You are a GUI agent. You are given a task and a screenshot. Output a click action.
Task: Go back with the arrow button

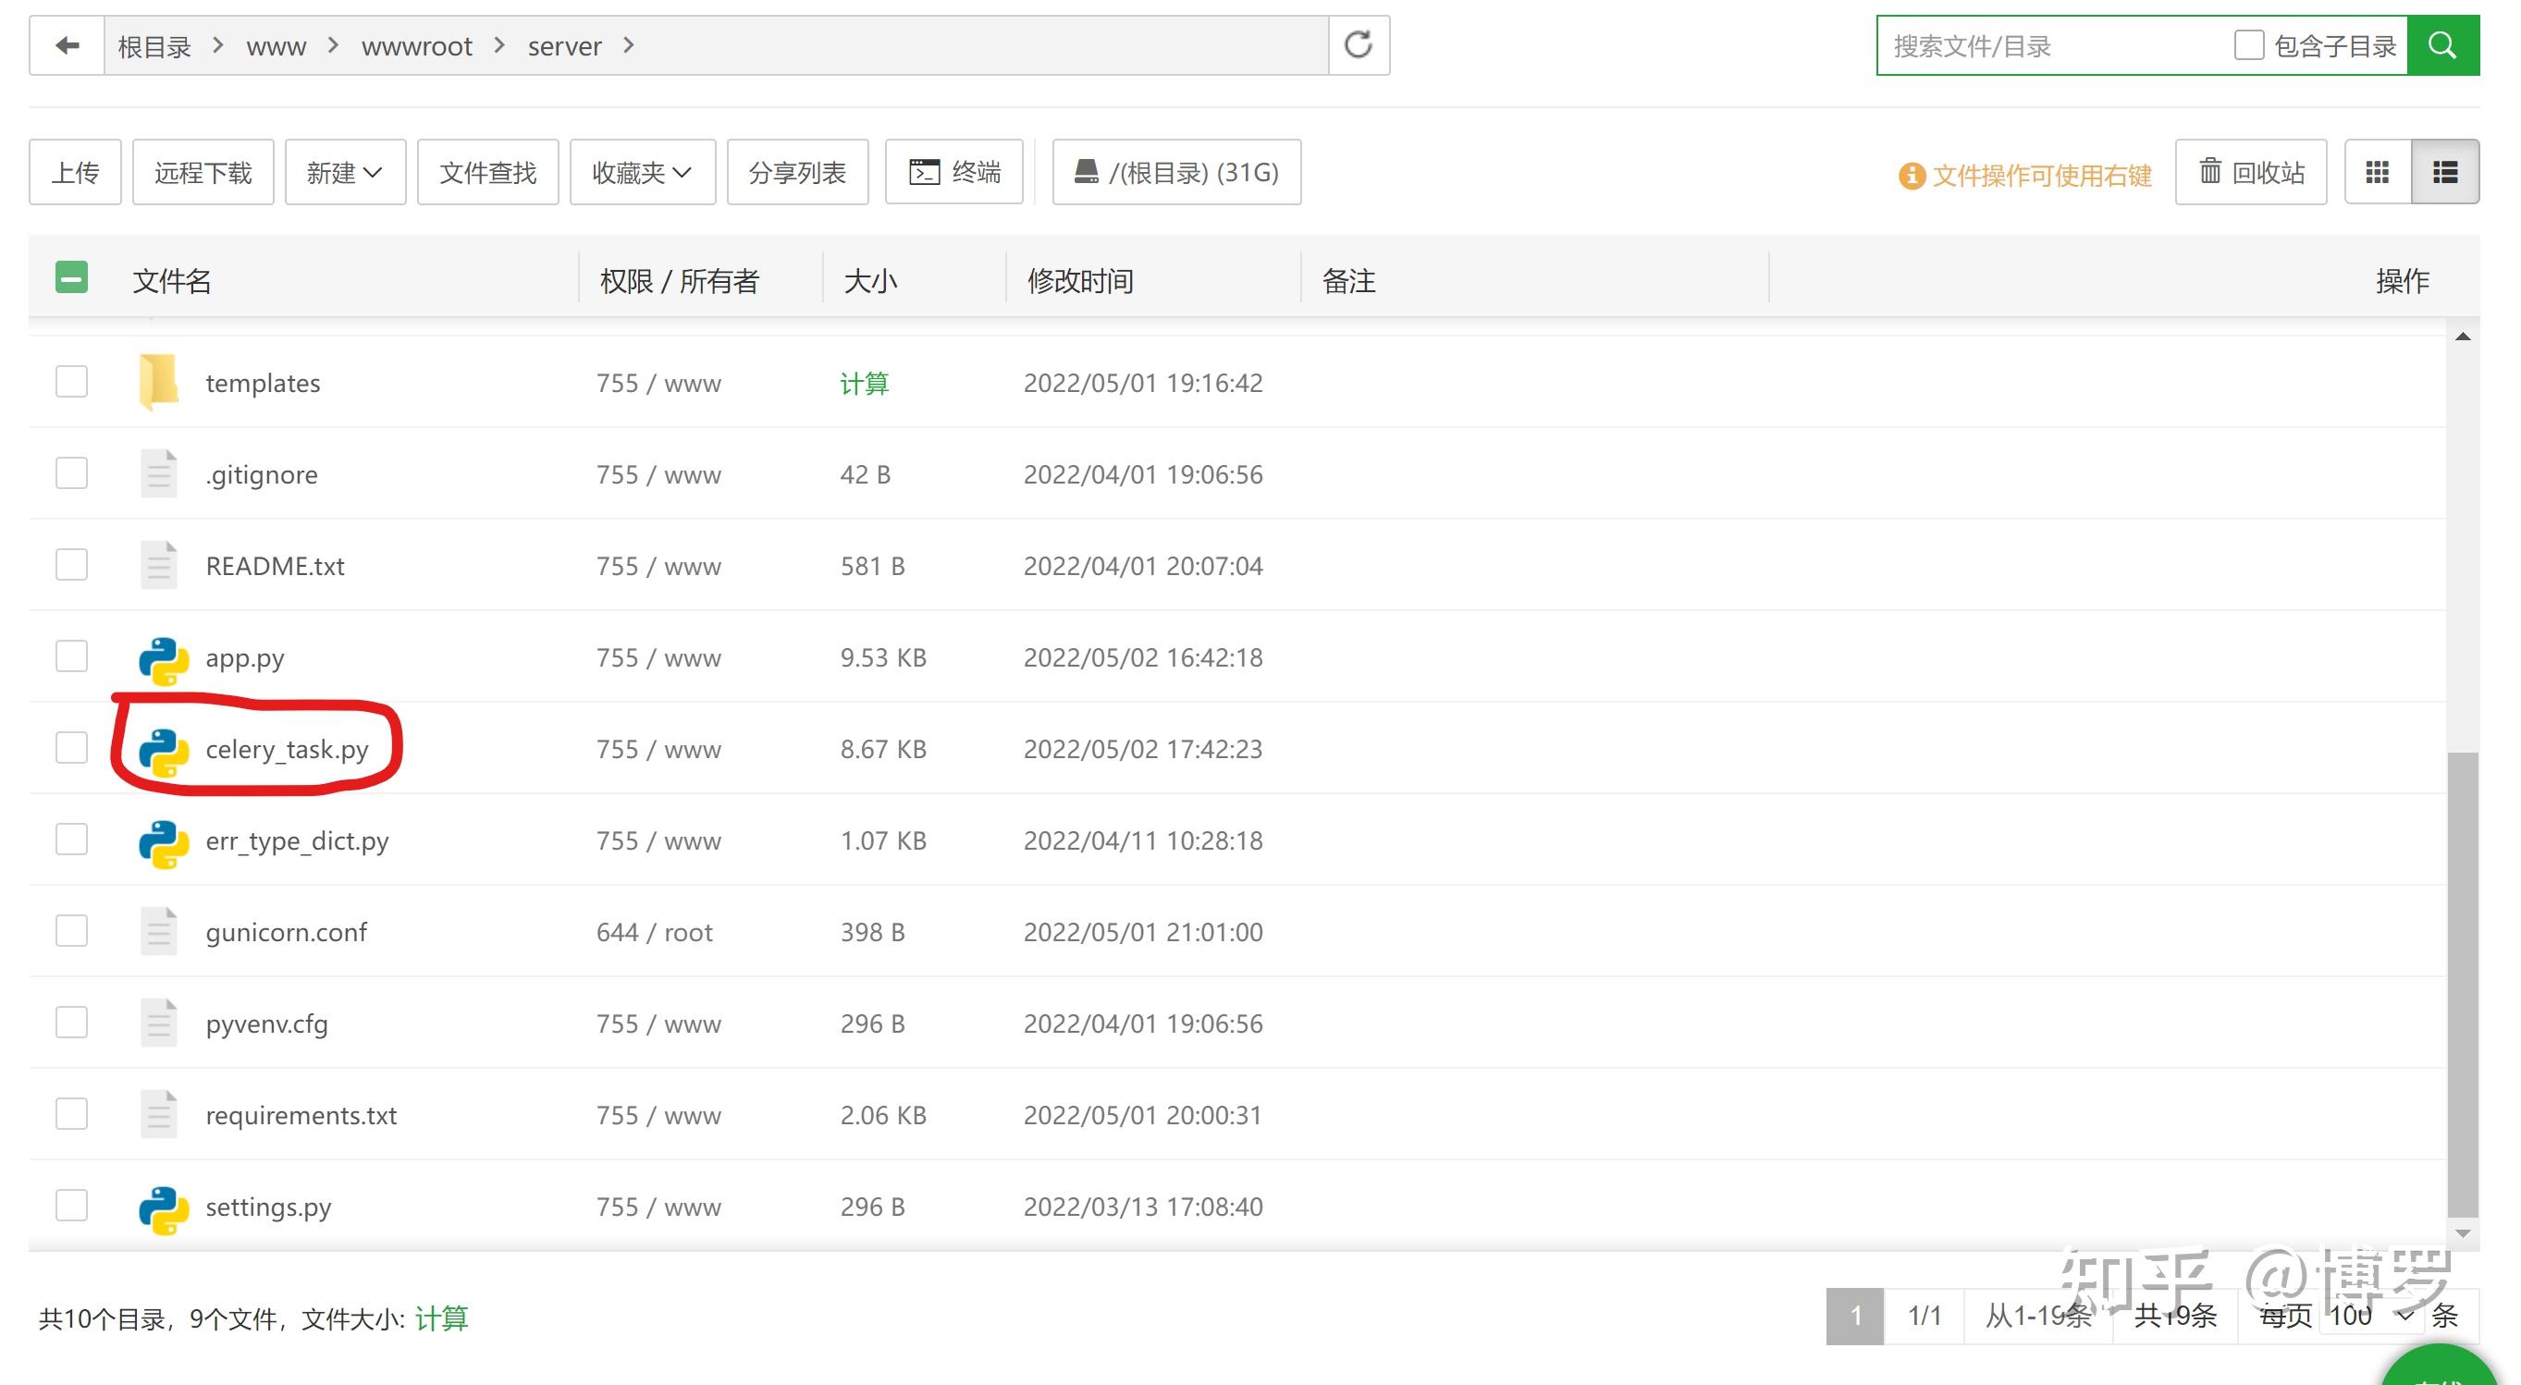66,44
